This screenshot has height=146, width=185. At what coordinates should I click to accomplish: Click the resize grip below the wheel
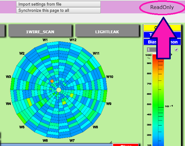(x=111, y=142)
